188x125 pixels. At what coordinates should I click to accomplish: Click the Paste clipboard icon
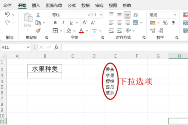28,17
